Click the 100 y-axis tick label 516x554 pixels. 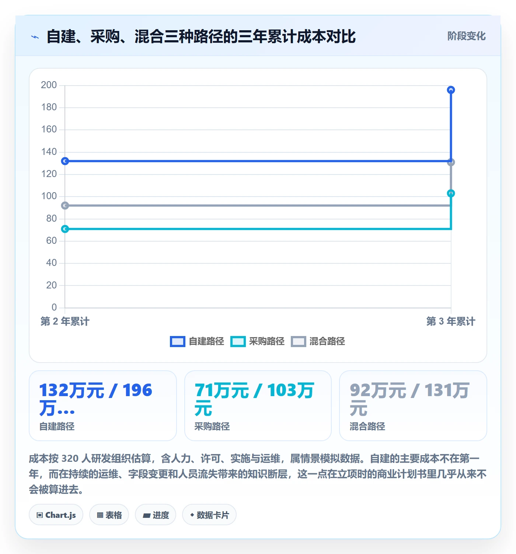click(49, 196)
